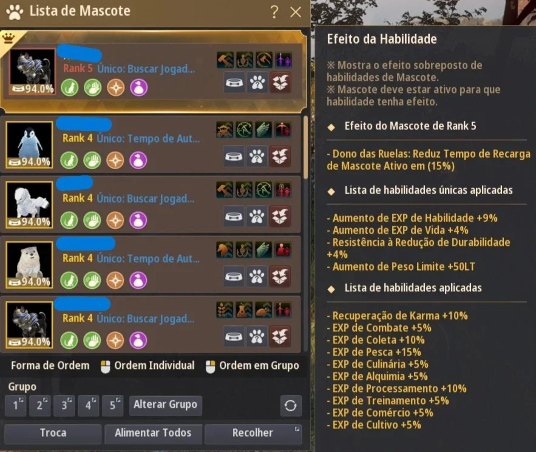The width and height of the screenshot is (536, 452).
Task: Select pet group 5
Action: point(113,405)
